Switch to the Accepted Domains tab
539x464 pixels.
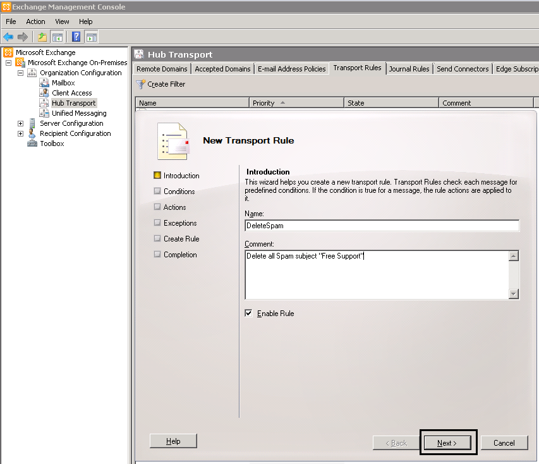[223, 69]
